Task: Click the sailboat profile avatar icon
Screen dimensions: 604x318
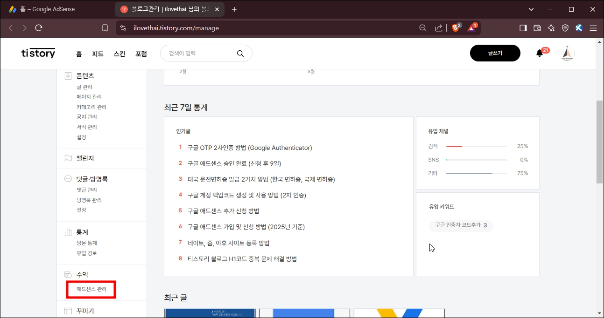Action: click(567, 53)
